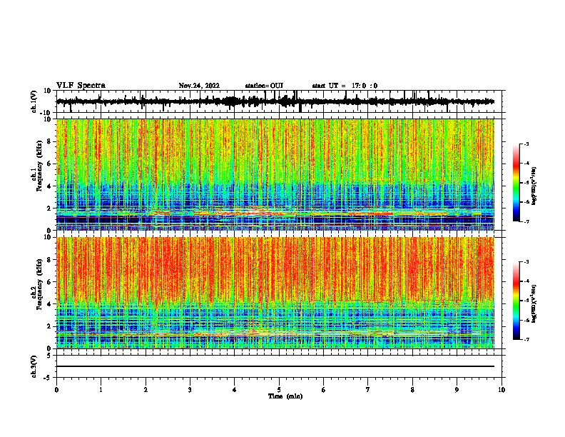This screenshot has width=565, height=437.
Task: Click ch.2 spectrogram frequency tick '6'
Action: 49,282
